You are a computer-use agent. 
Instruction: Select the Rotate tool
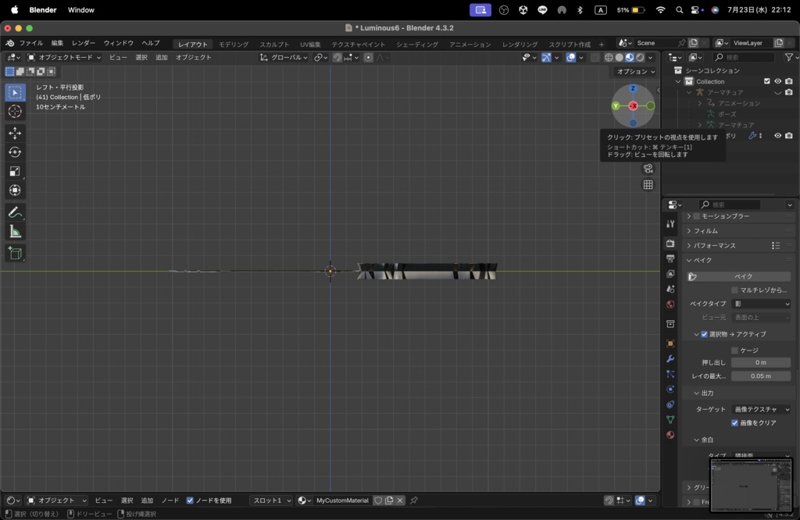pos(15,152)
